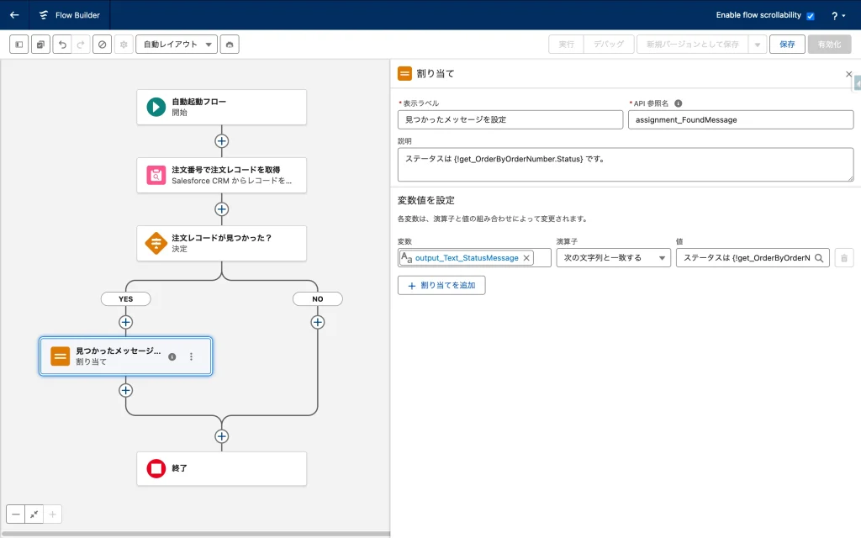Viewport: 861px width, 538px height.
Task: Open the 演算子 operator dropdown
Action: click(x=613, y=258)
